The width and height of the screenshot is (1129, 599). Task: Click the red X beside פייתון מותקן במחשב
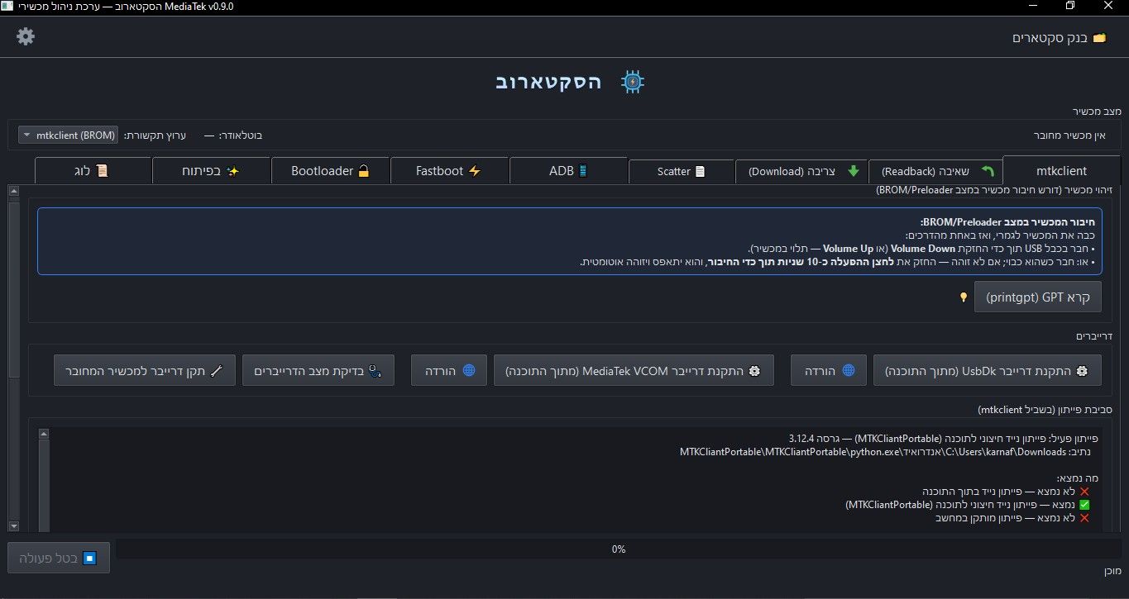click(1084, 518)
